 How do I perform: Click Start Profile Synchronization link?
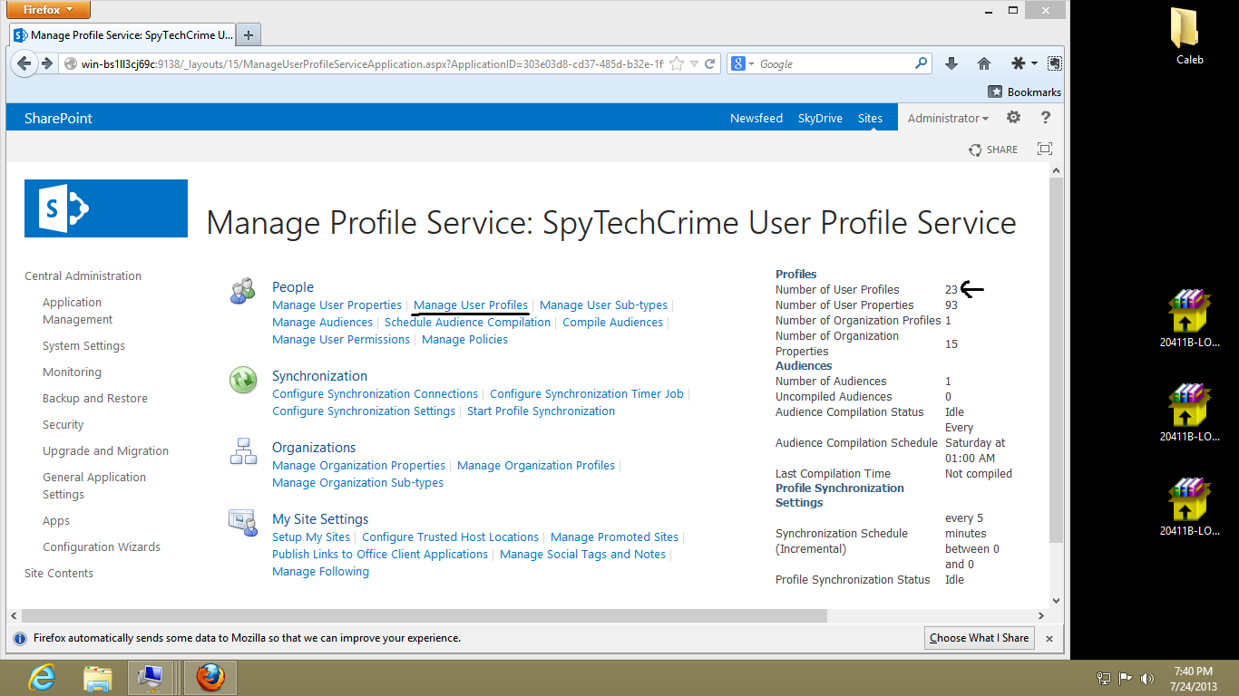541,411
